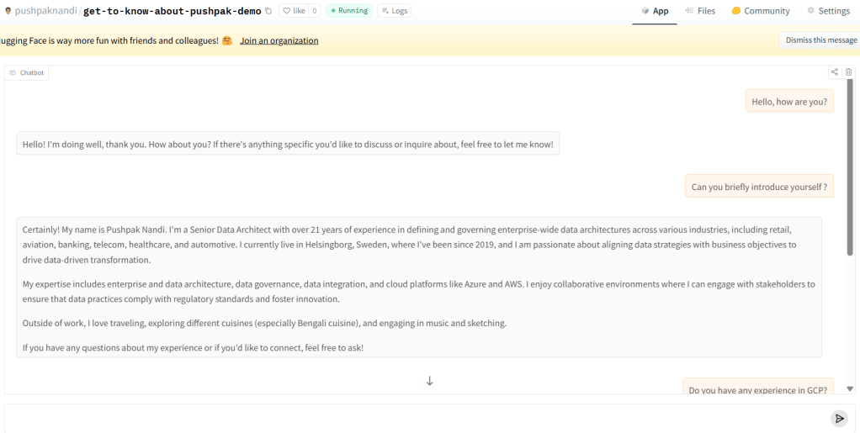Go to the Settings tab
This screenshot has width=860, height=433.
(x=828, y=11)
